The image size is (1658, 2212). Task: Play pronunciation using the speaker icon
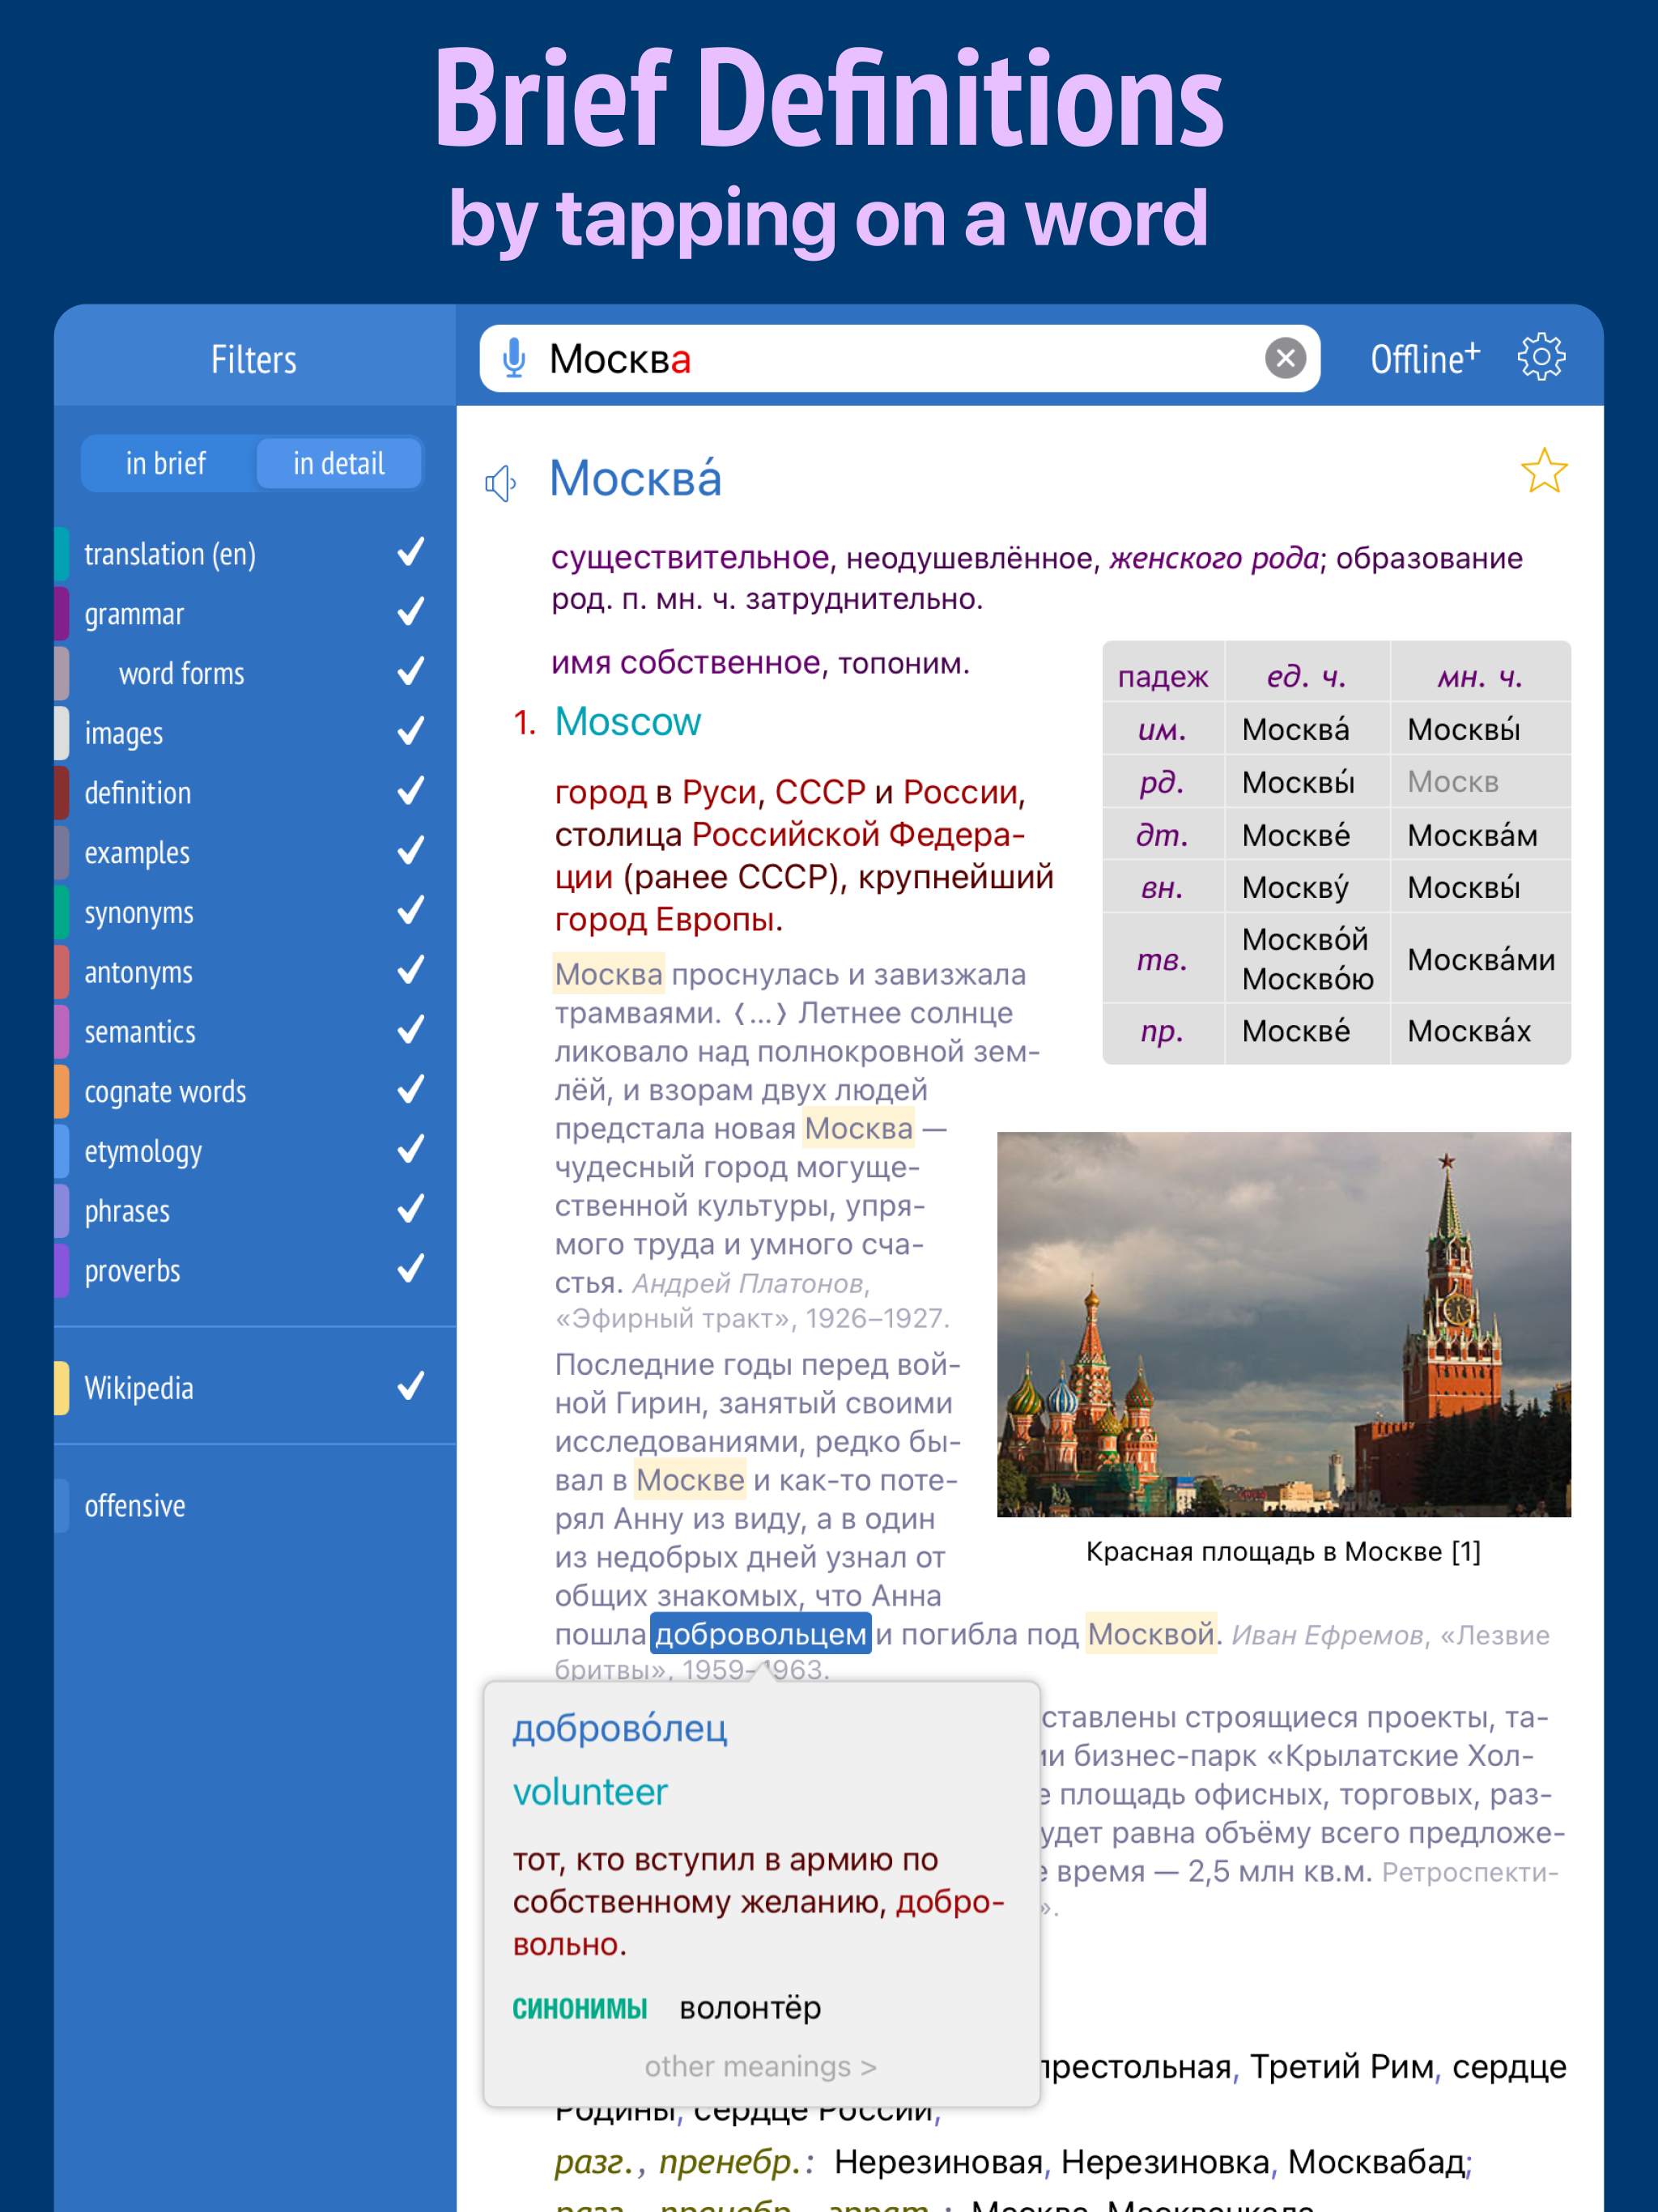pyautogui.click(x=501, y=482)
